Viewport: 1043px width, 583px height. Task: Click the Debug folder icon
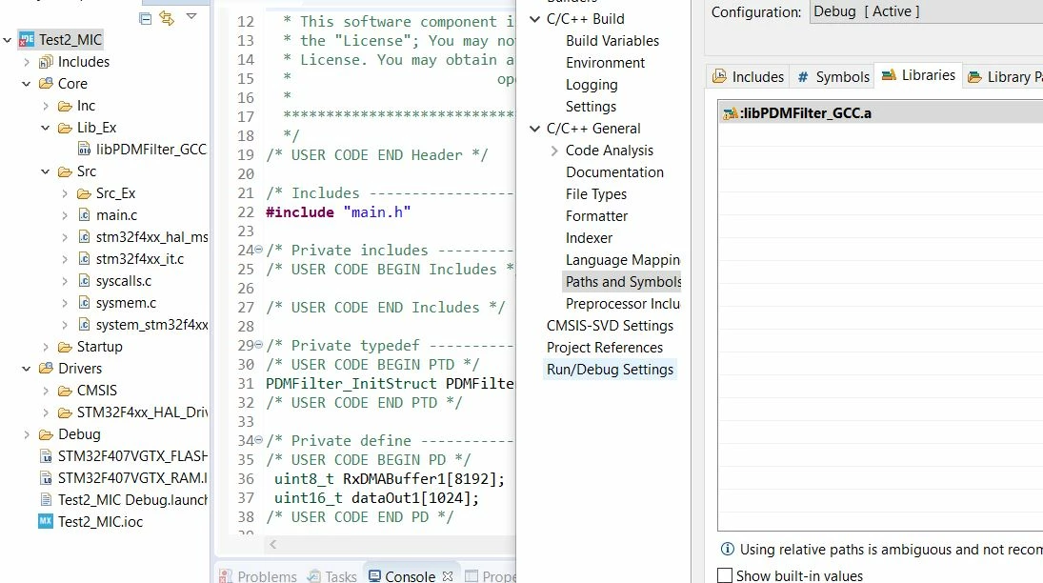[46, 434]
